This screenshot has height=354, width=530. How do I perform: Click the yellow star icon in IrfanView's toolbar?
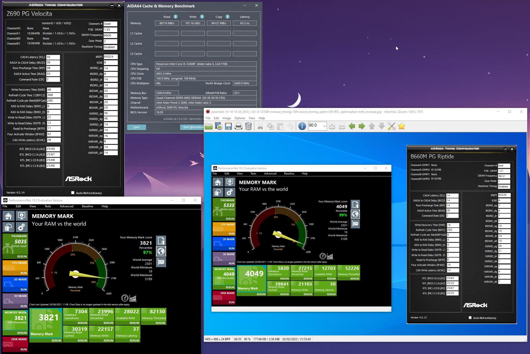(402, 126)
